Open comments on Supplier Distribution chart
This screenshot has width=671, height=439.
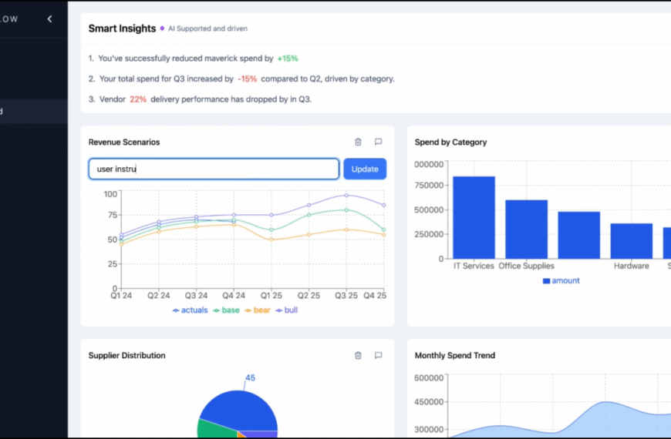pyautogui.click(x=378, y=355)
